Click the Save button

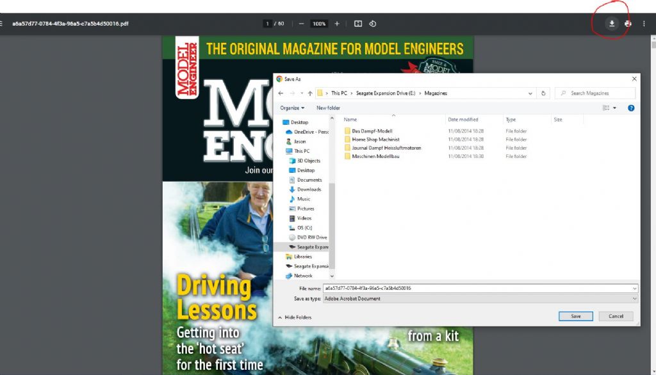[x=576, y=316]
